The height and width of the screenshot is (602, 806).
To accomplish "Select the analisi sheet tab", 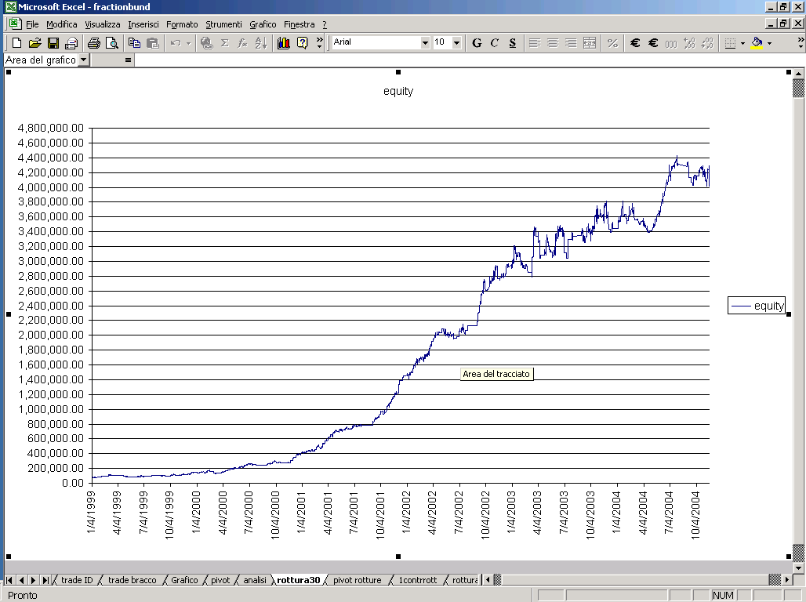I will click(x=256, y=580).
